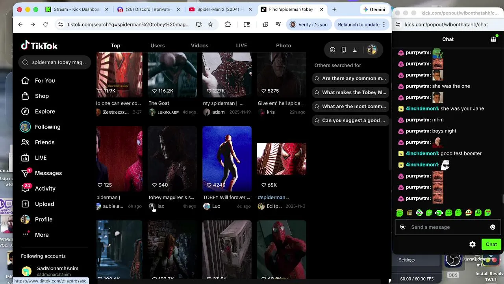
Task: Open the 'tobey maguires's s...' video thumbnail
Action: click(172, 159)
